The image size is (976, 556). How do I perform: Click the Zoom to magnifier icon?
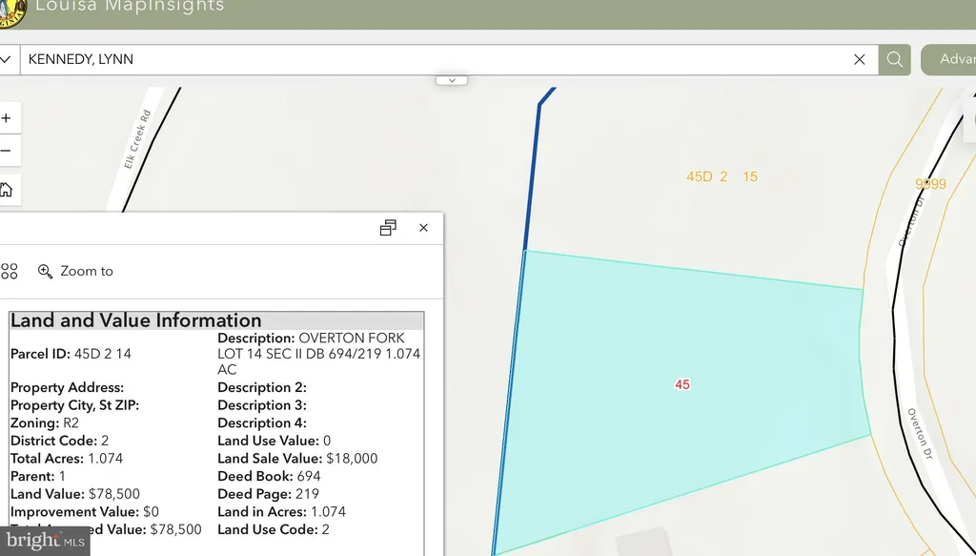point(45,272)
